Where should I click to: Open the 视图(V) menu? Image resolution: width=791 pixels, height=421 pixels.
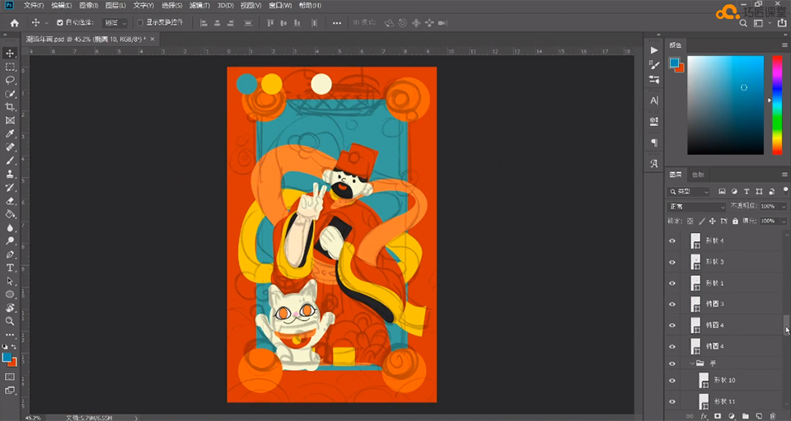(x=250, y=6)
